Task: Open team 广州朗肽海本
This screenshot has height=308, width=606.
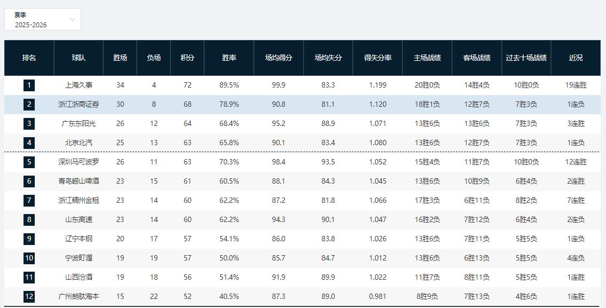Action: pyautogui.click(x=79, y=297)
